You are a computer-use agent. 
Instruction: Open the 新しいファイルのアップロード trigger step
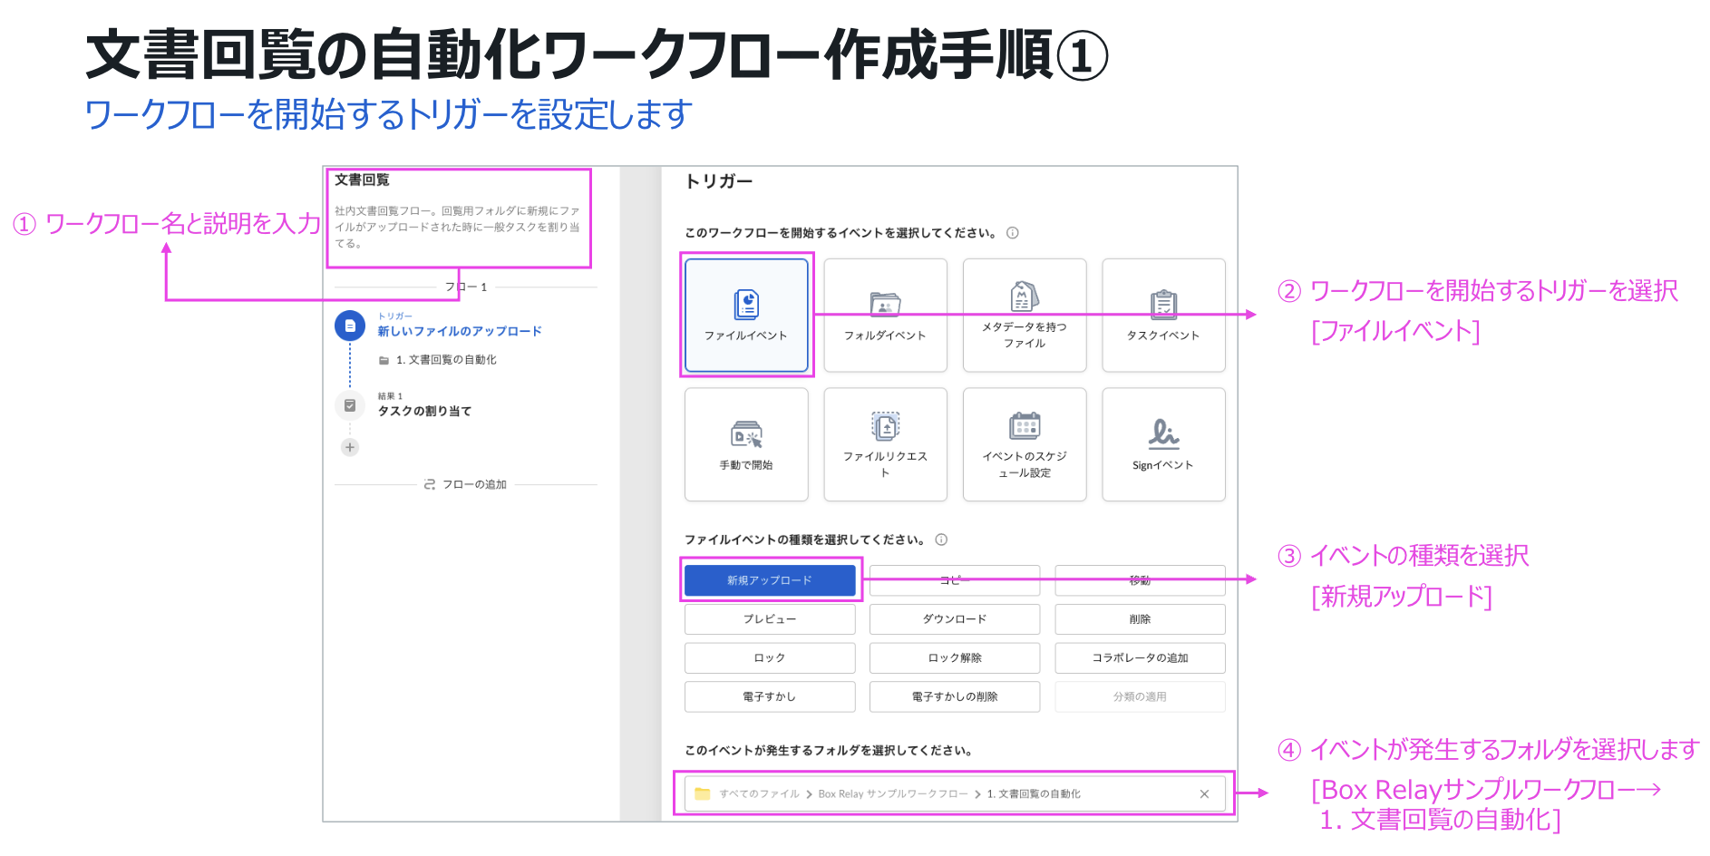click(459, 331)
